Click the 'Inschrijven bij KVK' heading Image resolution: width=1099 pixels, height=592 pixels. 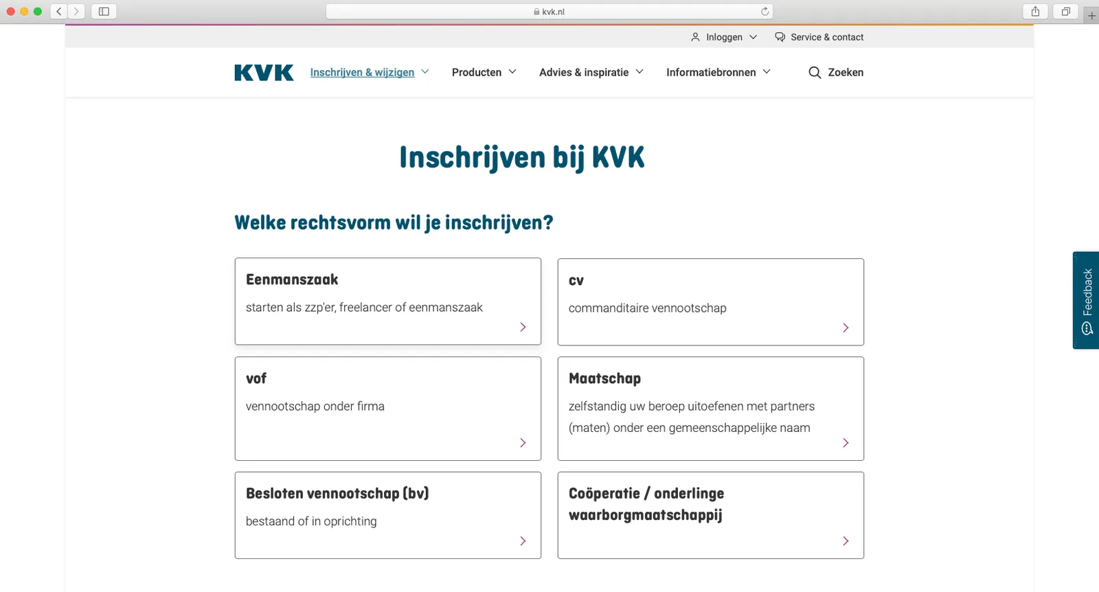click(522, 157)
